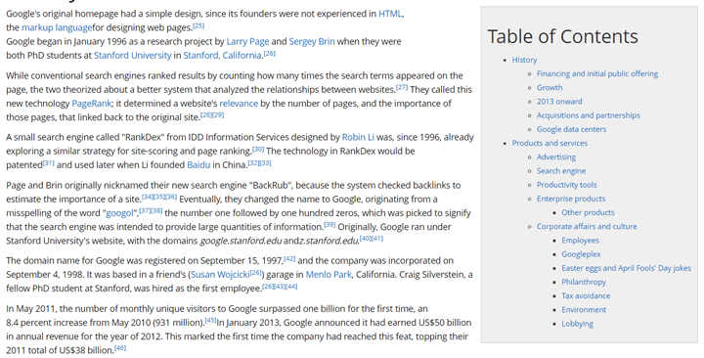Jump to citation 45
Viewport: 704px width, 358px height.
[210, 320]
